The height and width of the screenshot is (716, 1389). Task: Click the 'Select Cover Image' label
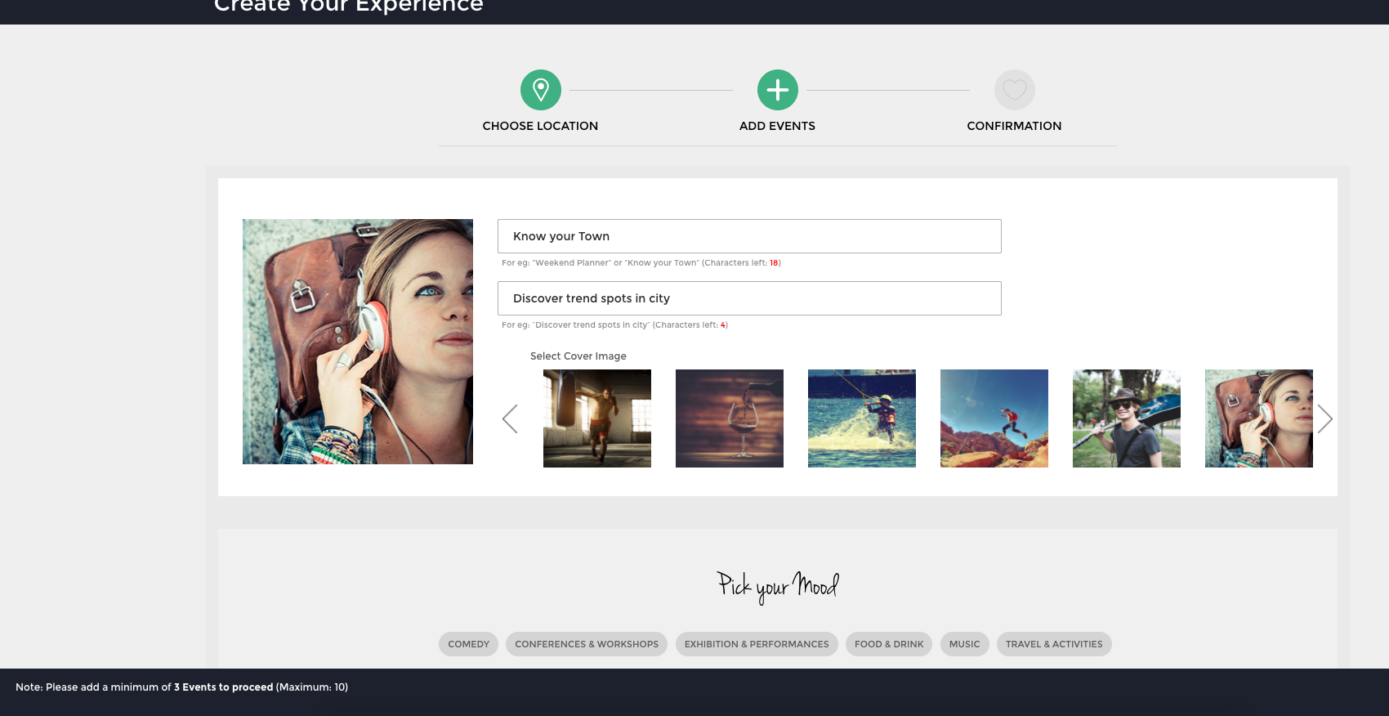578,356
